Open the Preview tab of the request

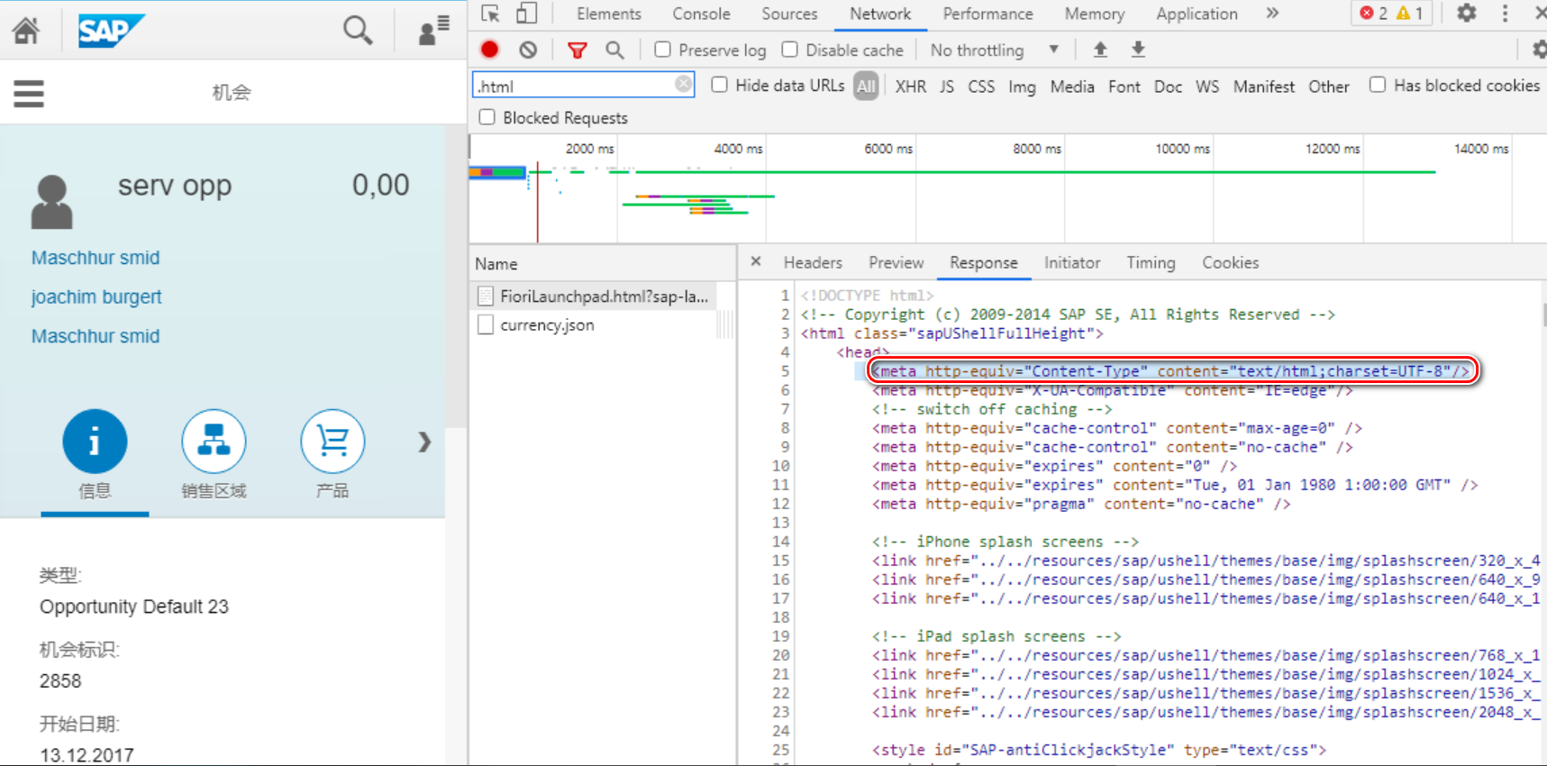pyautogui.click(x=896, y=262)
